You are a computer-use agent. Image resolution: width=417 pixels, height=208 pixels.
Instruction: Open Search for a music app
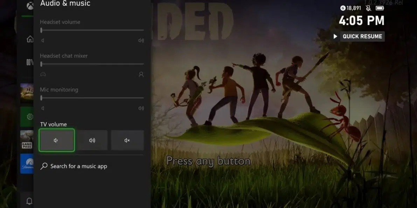pyautogui.click(x=91, y=166)
